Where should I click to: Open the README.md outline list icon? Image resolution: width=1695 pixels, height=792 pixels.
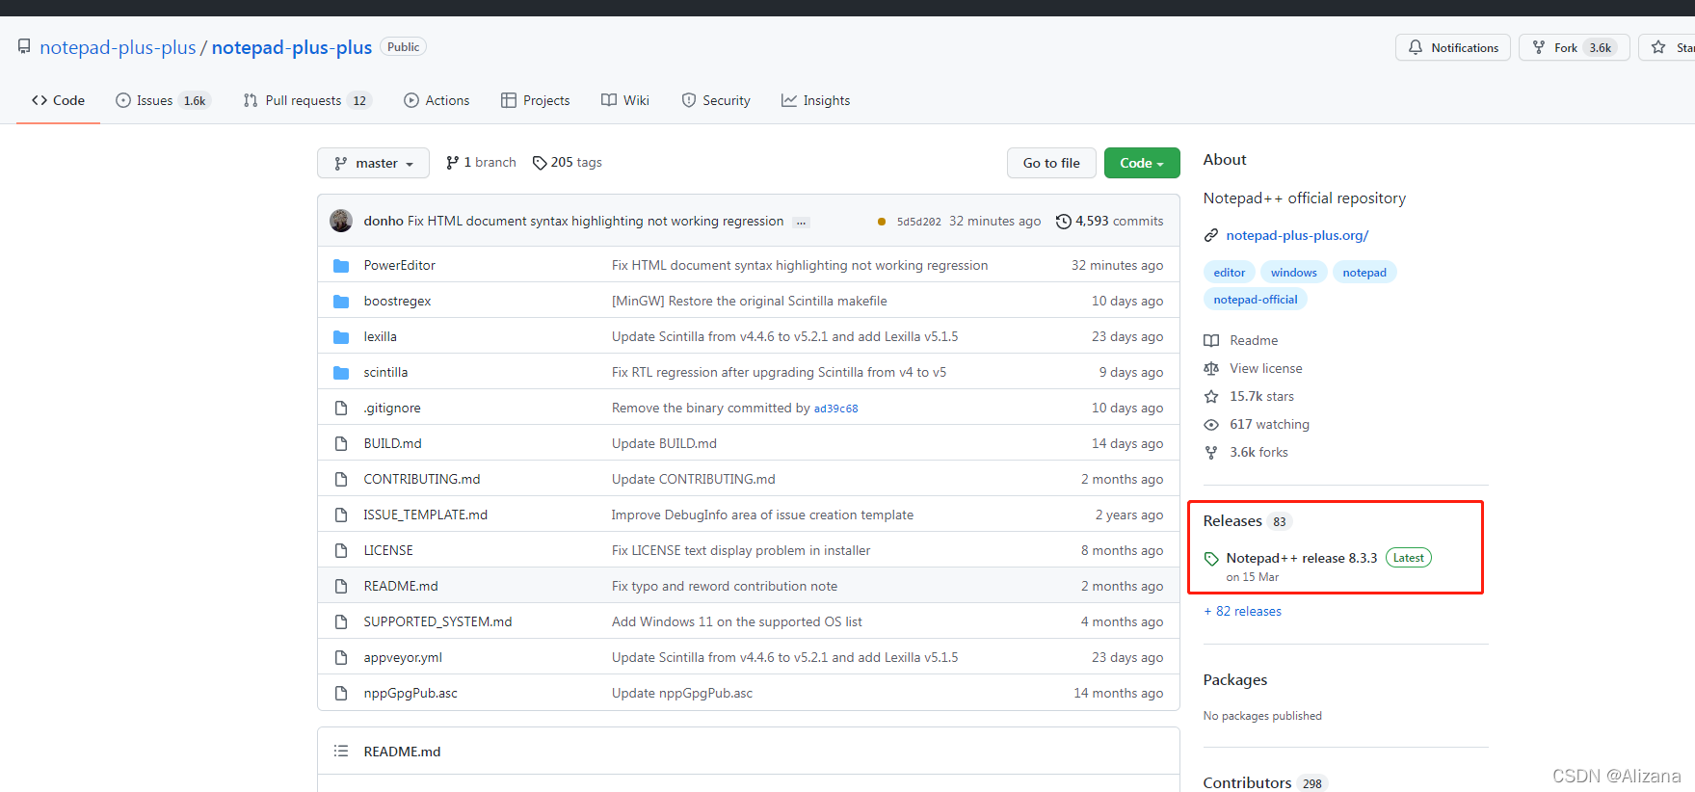(341, 751)
